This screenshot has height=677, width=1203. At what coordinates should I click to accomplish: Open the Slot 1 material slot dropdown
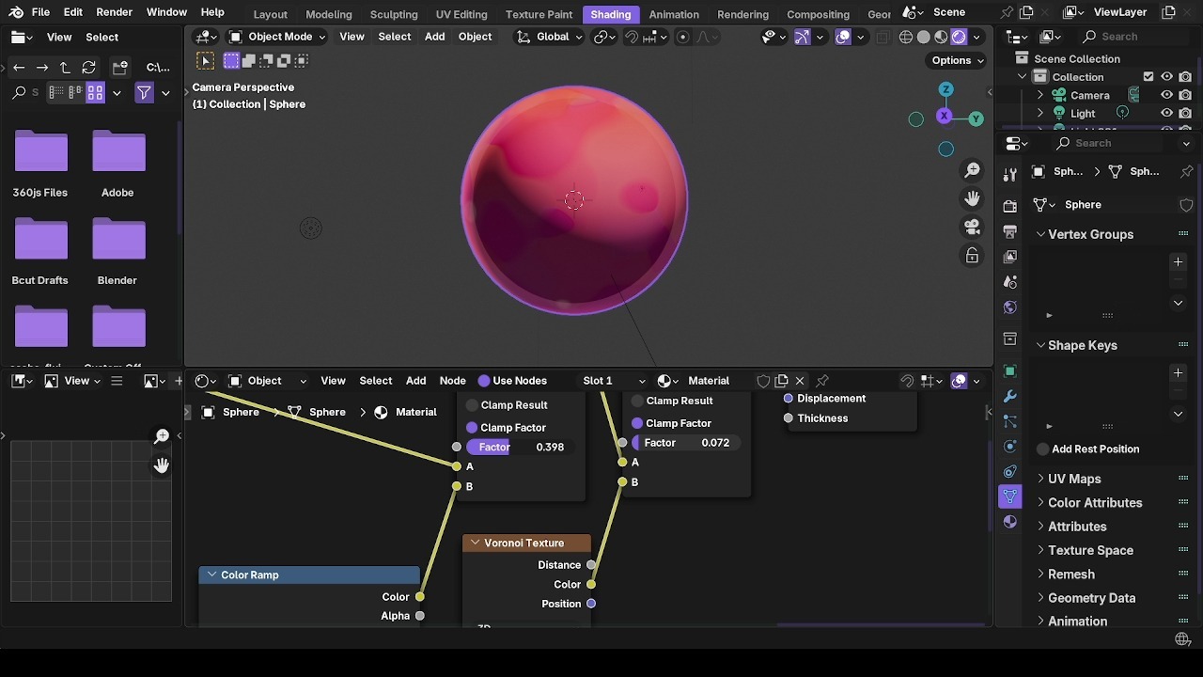click(614, 381)
